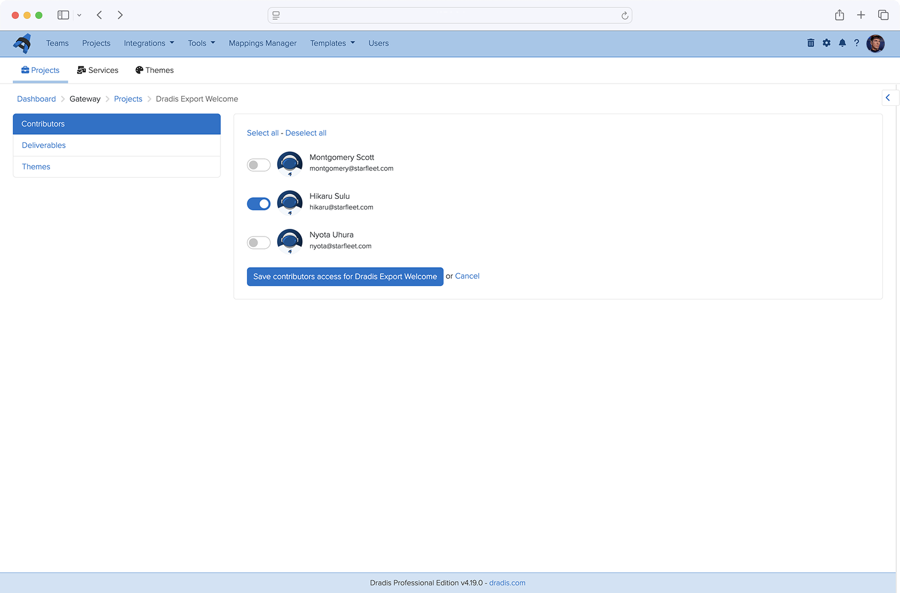Image resolution: width=900 pixels, height=593 pixels.
Task: Click the Deselect all link
Action: tap(306, 133)
